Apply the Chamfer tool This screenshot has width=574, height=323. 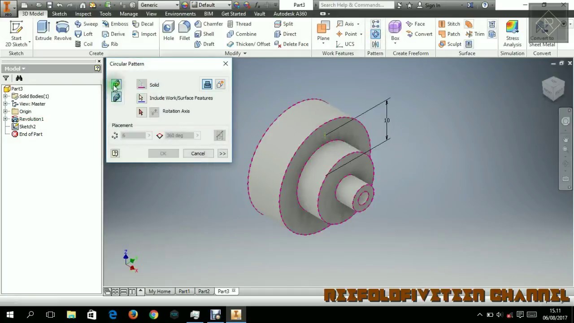tap(209, 24)
